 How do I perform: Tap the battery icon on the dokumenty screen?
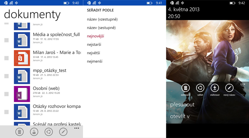coord(66,3)
